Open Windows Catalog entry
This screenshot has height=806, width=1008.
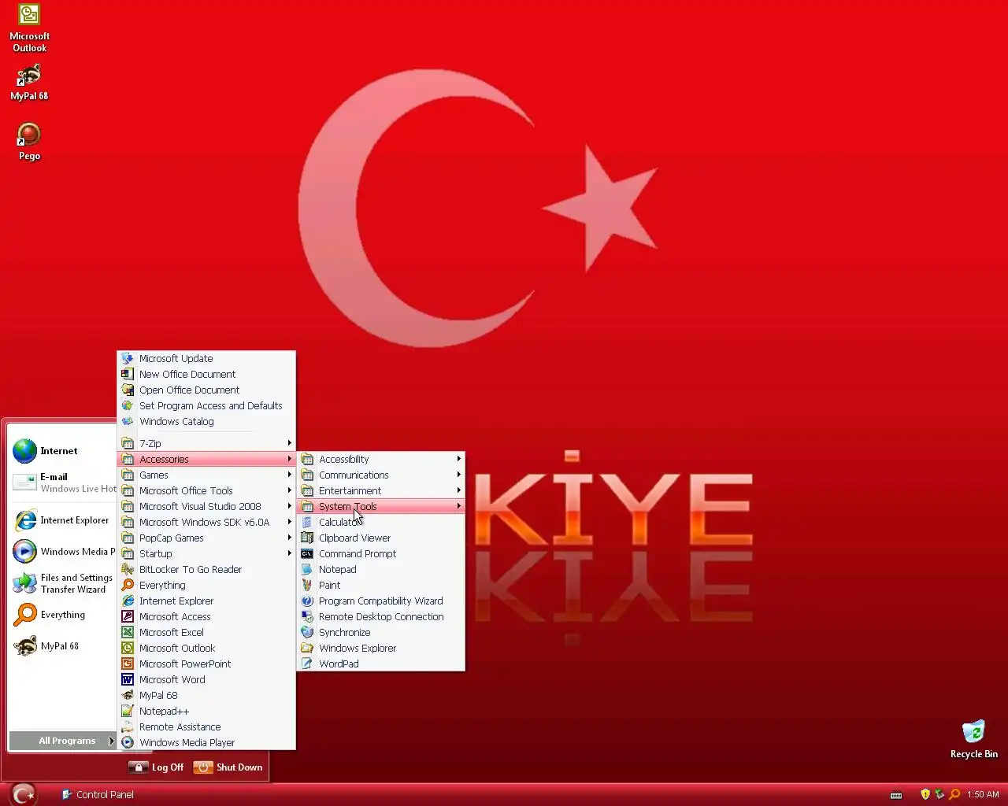pos(206,421)
